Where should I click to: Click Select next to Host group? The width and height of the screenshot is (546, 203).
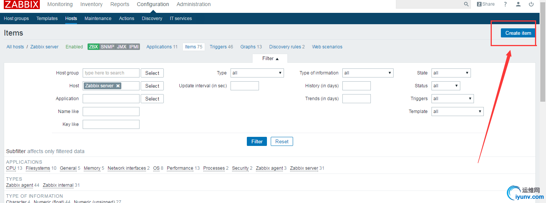click(152, 73)
